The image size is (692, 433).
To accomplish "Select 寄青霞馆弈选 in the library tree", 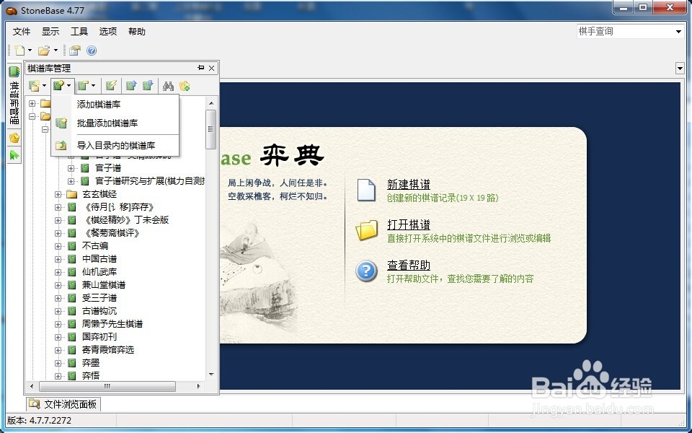I will pos(108,350).
